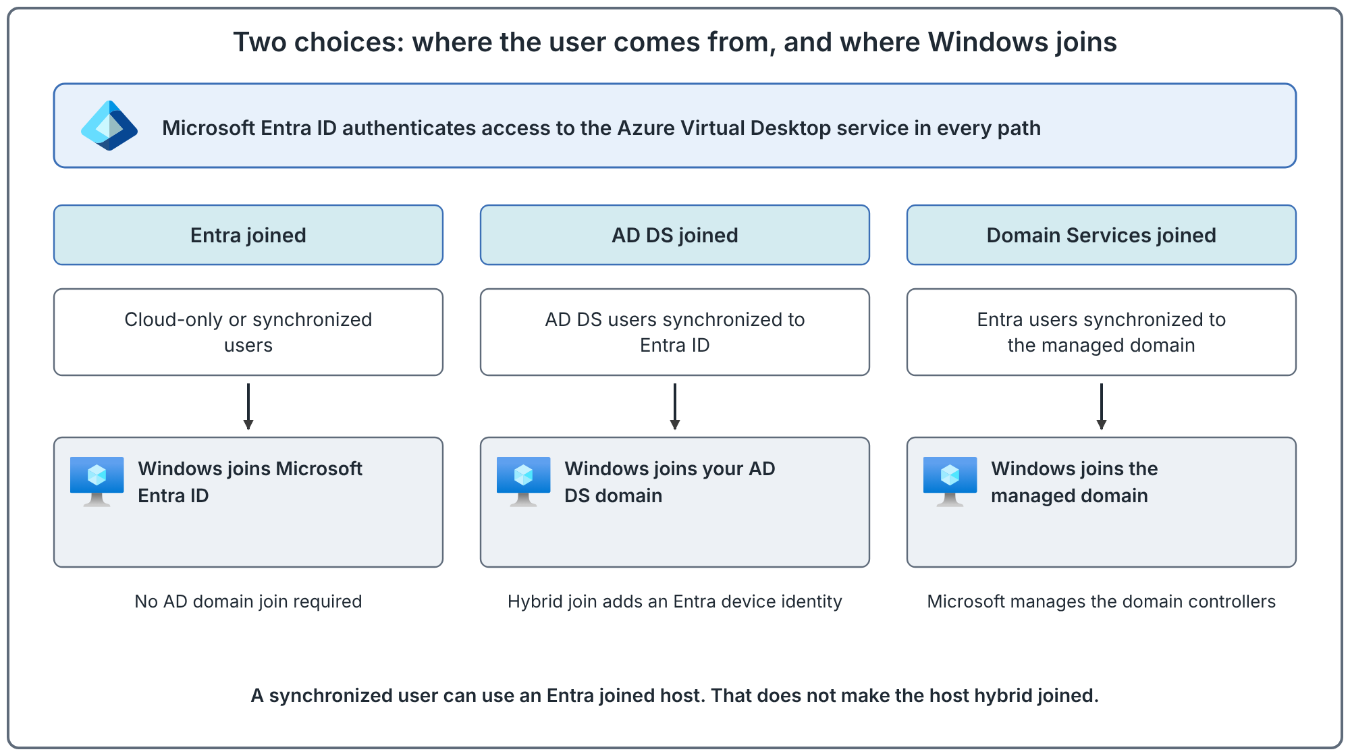Click Entra users synchronized to the managed domain box

click(x=1102, y=332)
